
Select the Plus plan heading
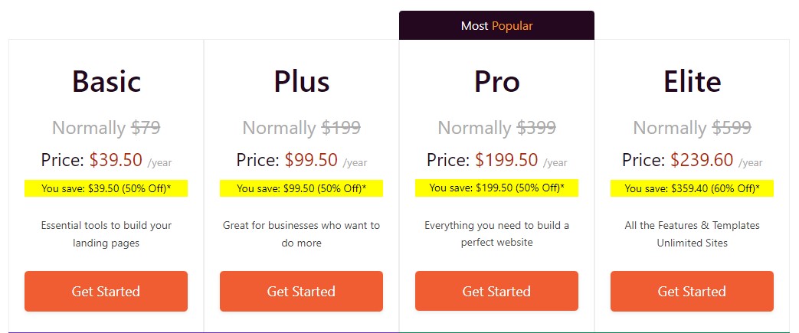tap(302, 81)
